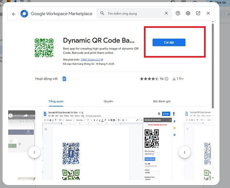The image size is (230, 188).
Task: Click the app title 'Dynamic QR Code Ba...'
Action: 99,40
